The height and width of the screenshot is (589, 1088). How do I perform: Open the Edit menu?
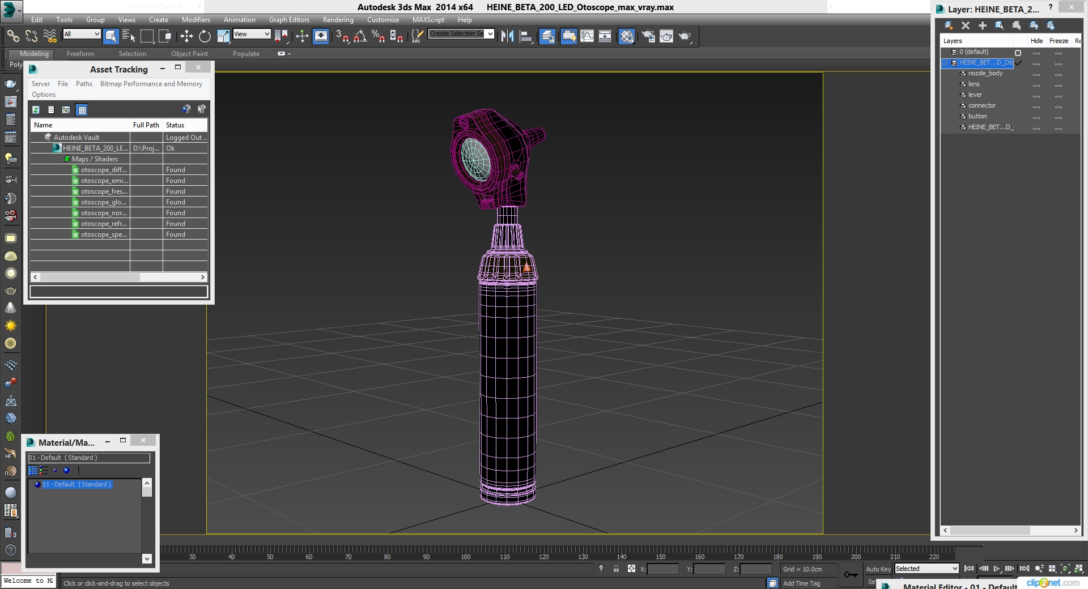click(37, 19)
